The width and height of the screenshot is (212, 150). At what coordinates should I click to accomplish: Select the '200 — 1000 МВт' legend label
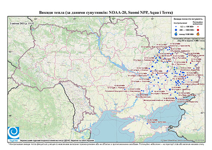[186, 30]
